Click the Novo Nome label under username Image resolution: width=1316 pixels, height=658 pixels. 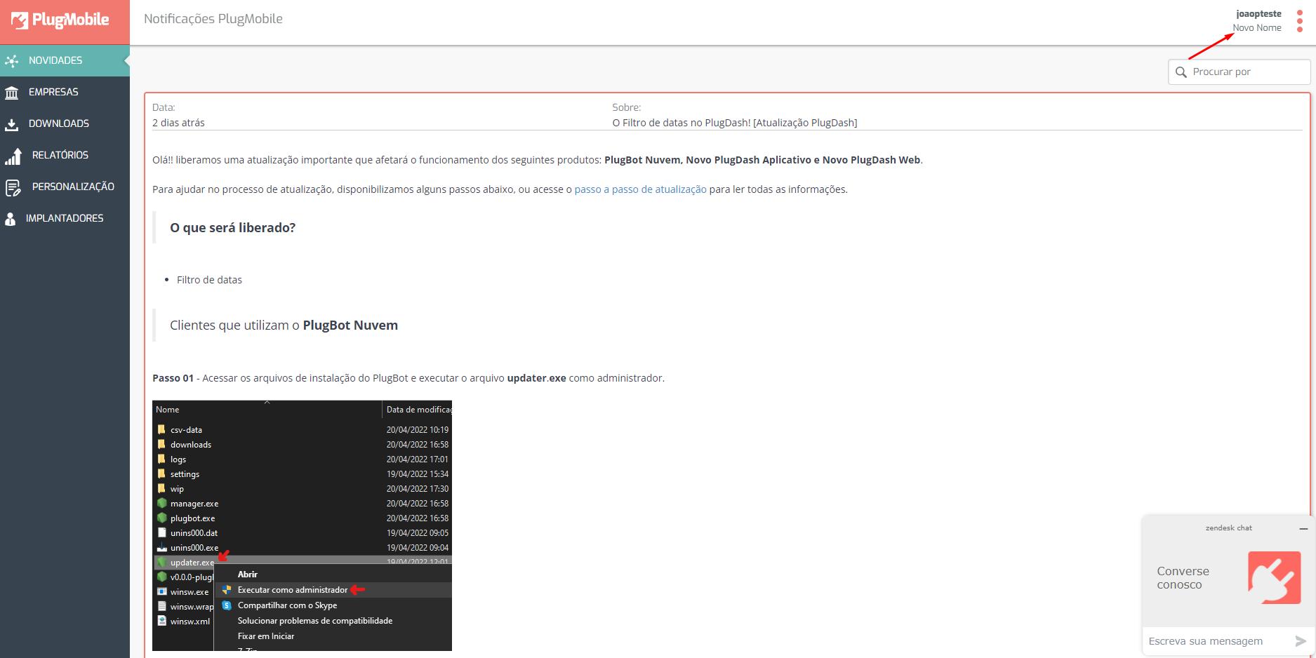[1257, 28]
